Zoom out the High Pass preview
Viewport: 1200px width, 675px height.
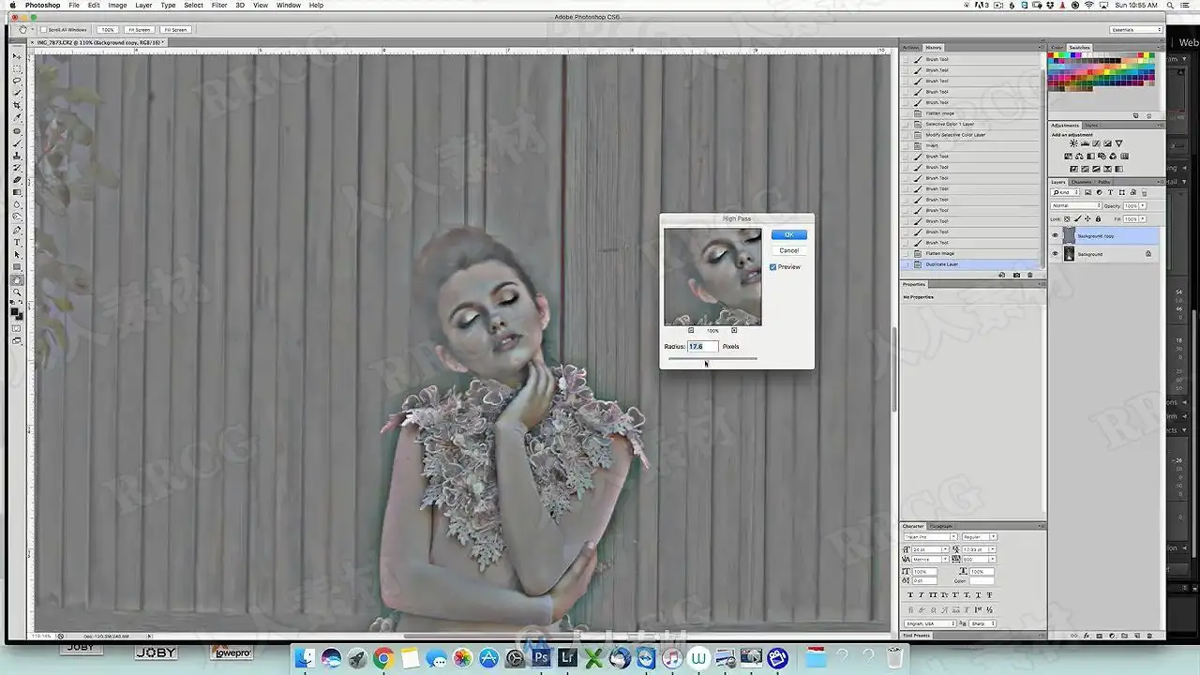691,330
